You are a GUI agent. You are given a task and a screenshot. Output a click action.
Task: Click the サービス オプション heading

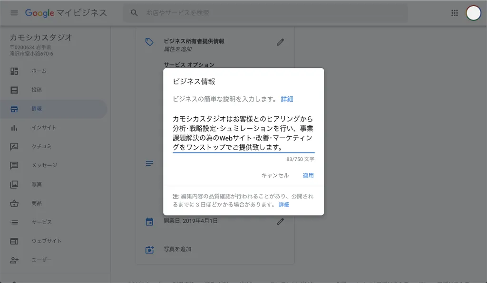coord(189,65)
